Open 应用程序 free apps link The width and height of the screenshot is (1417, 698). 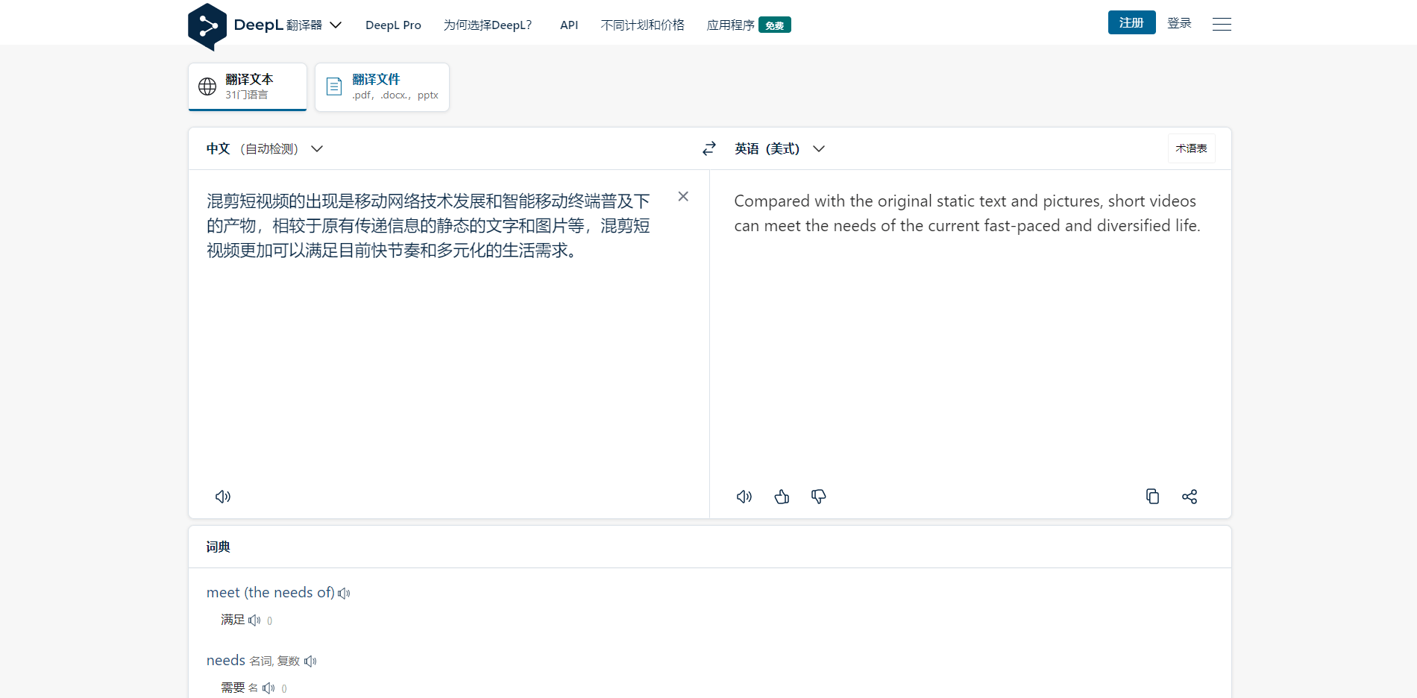748,25
